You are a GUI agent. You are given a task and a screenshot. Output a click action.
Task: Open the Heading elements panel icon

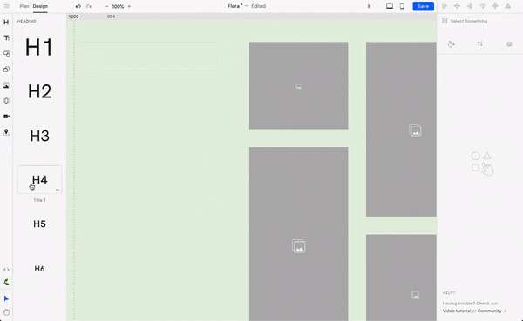pyautogui.click(x=6, y=23)
